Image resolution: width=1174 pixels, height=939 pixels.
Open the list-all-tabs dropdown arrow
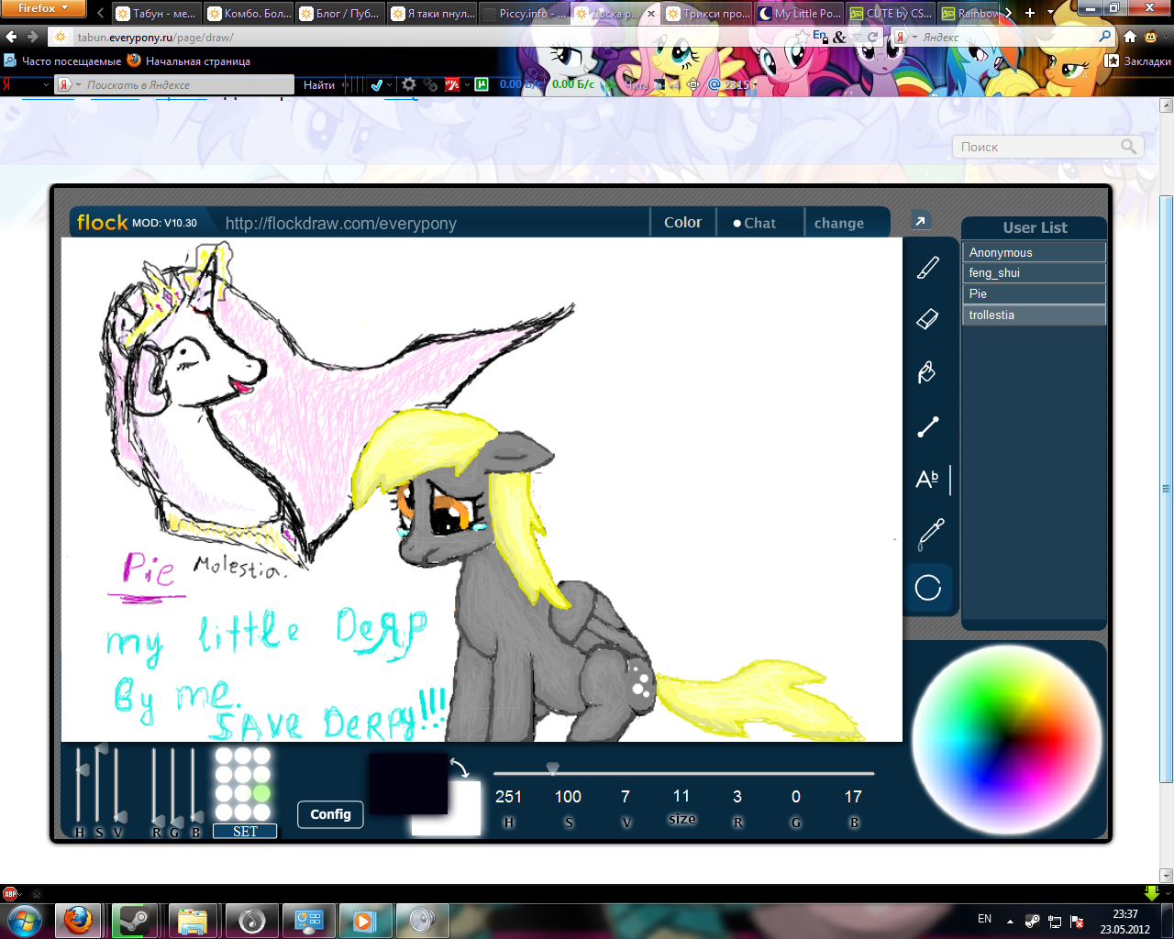1051,13
